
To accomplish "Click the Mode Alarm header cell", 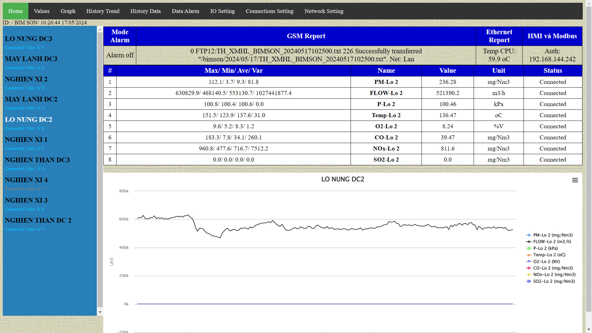I will click(x=120, y=36).
